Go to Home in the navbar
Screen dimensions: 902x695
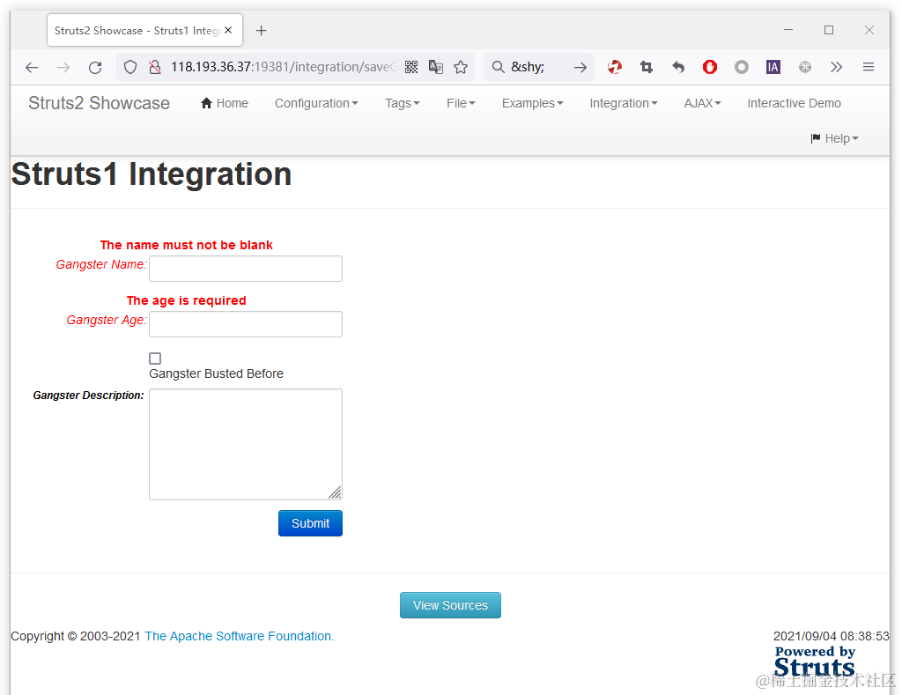pyautogui.click(x=225, y=104)
